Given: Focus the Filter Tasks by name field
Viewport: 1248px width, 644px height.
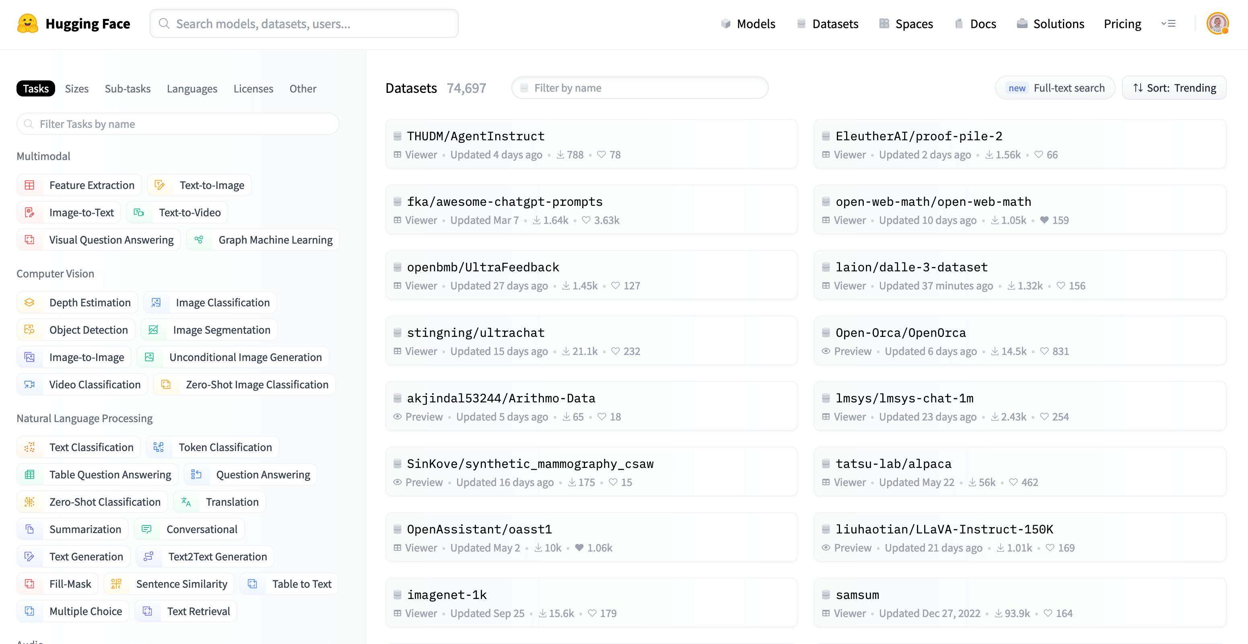Looking at the screenshot, I should 178,124.
